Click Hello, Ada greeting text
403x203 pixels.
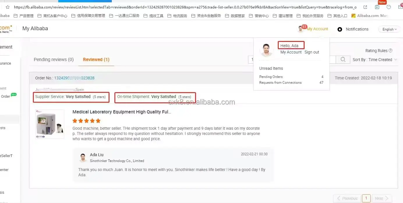pos(289,46)
